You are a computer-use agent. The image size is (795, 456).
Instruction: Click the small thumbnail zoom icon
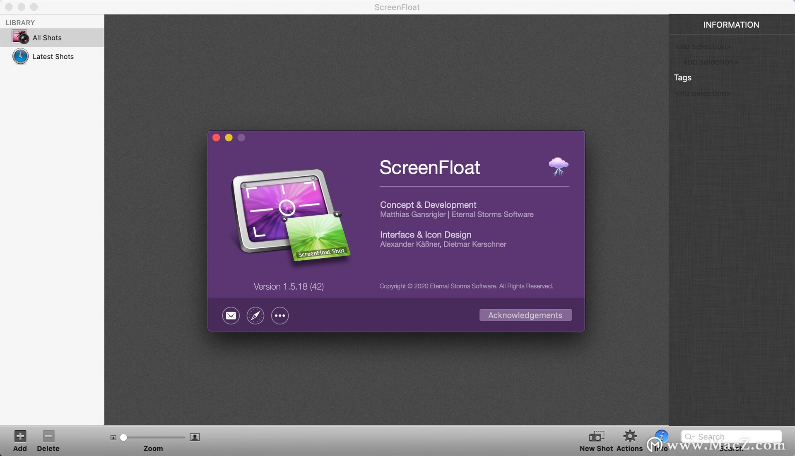[113, 437]
